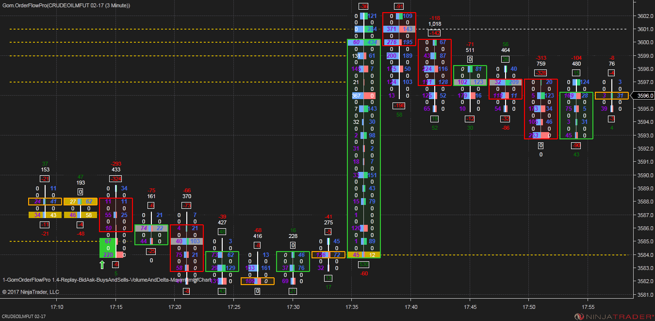Click the 3582.0 price axis label
The height and width of the screenshot is (321, 655).
645,281
